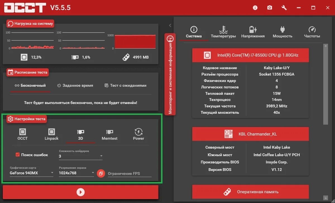Viewport: 335px width, 203px height.
Task: Click the 3989,2 MHz frequency value
Action: coord(277,106)
